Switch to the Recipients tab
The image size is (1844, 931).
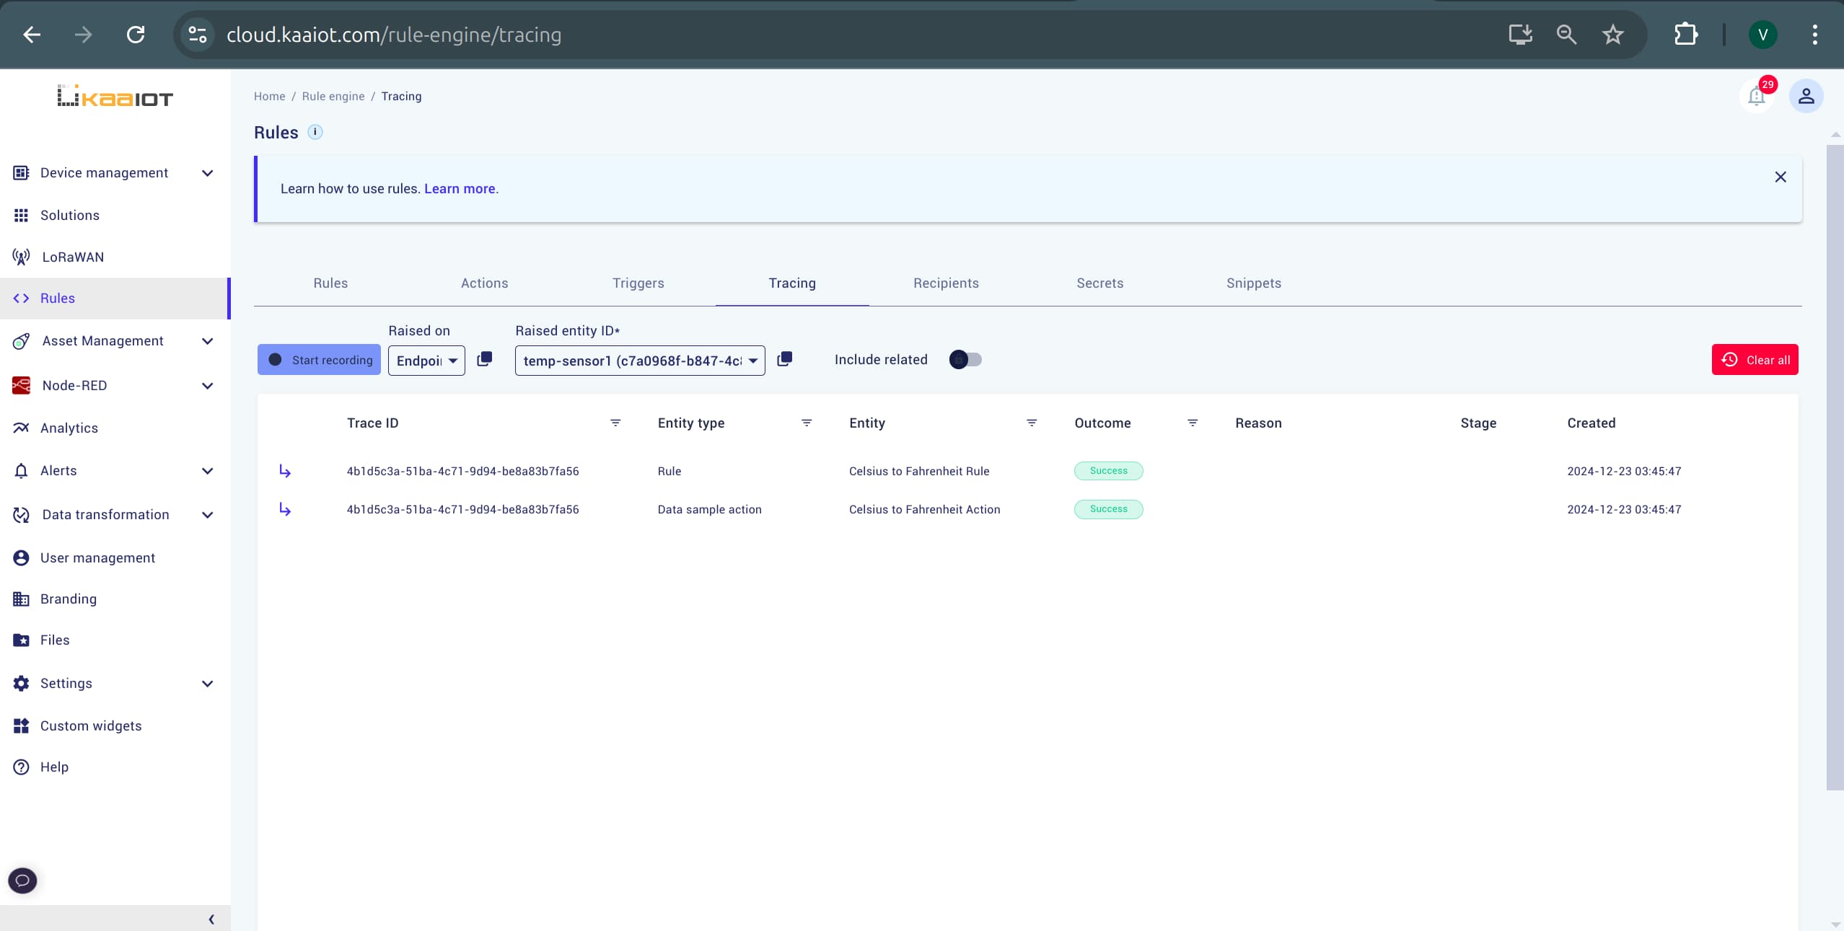coord(947,283)
